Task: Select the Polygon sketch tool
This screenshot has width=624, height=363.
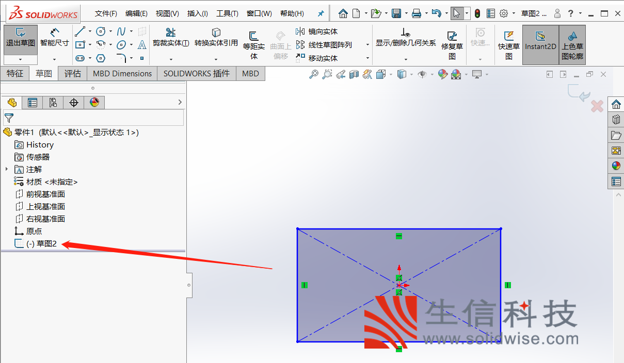Action: coord(101,58)
